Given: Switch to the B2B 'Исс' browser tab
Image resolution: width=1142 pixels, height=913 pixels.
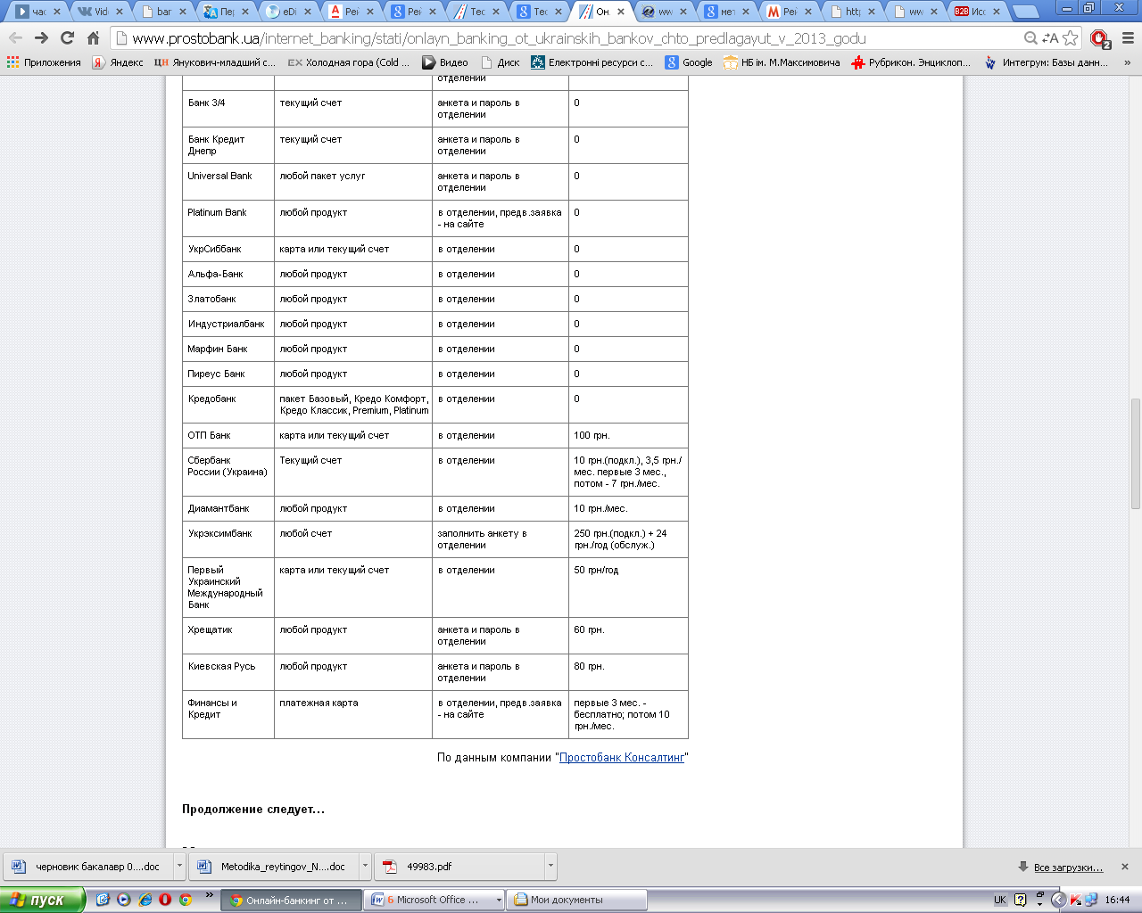Looking at the screenshot, I should click(976, 12).
